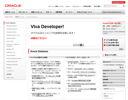
Task: Click the globe icon beside Global contacts
Action: (104, 29)
